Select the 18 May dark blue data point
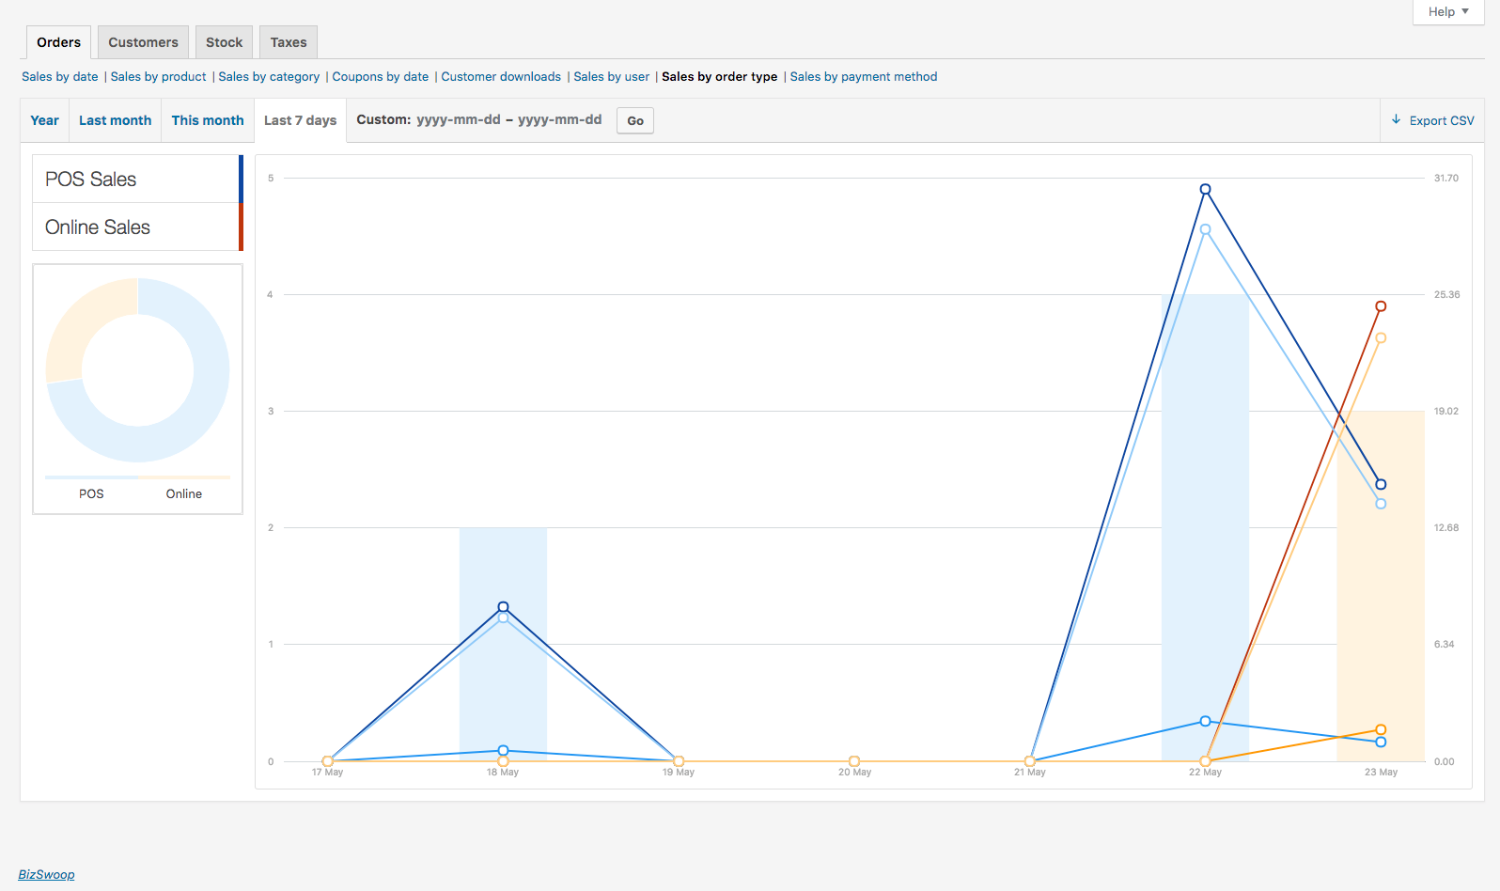 [503, 607]
